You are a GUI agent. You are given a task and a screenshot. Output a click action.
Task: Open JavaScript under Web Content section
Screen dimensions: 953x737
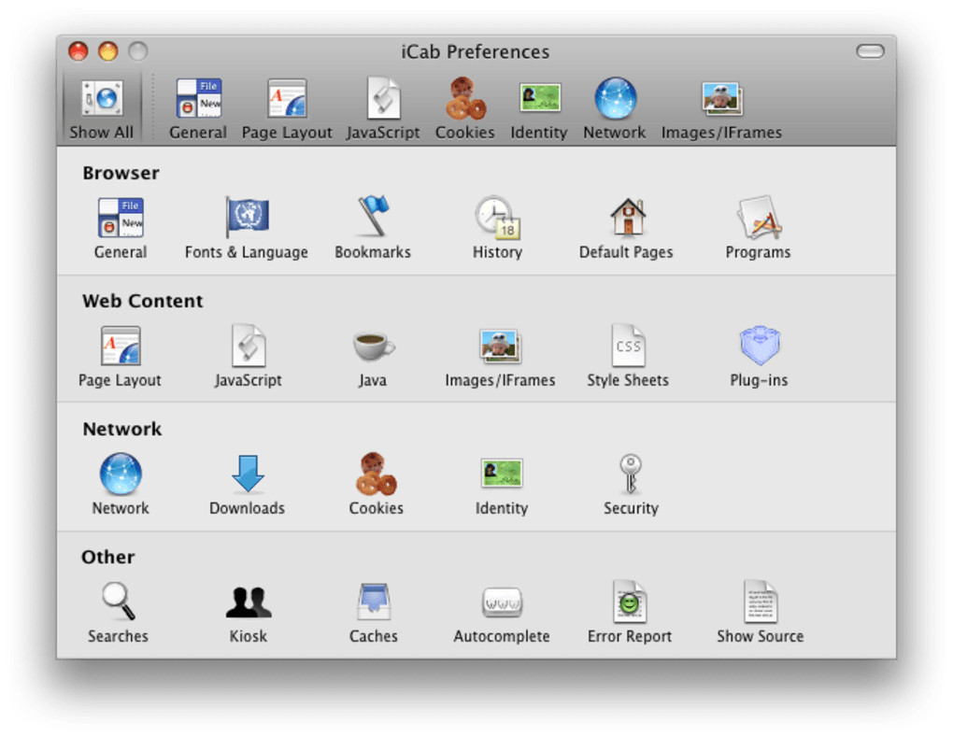(x=248, y=356)
